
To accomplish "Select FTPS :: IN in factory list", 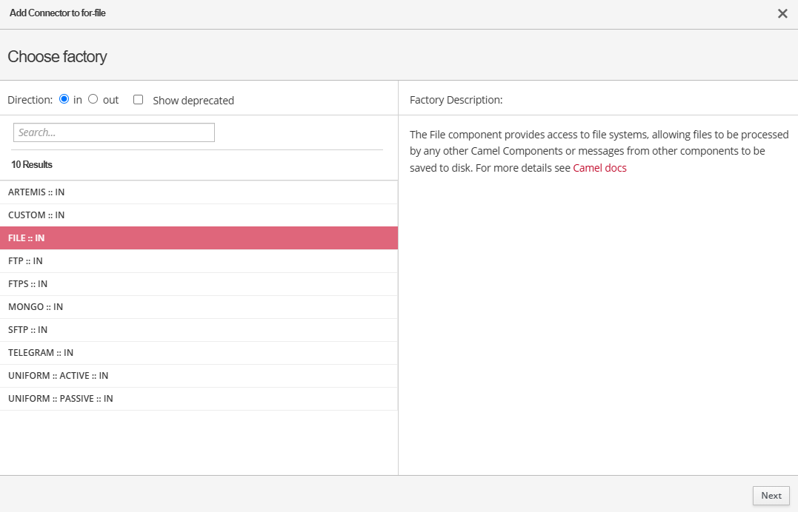I will [x=27, y=284].
